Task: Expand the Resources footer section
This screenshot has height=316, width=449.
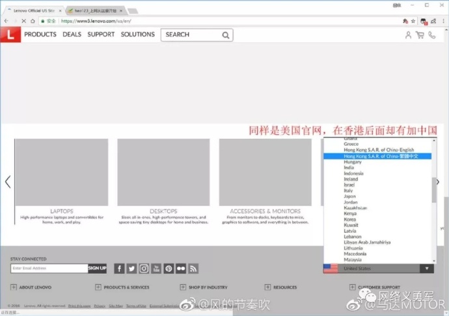Action: 267,287
